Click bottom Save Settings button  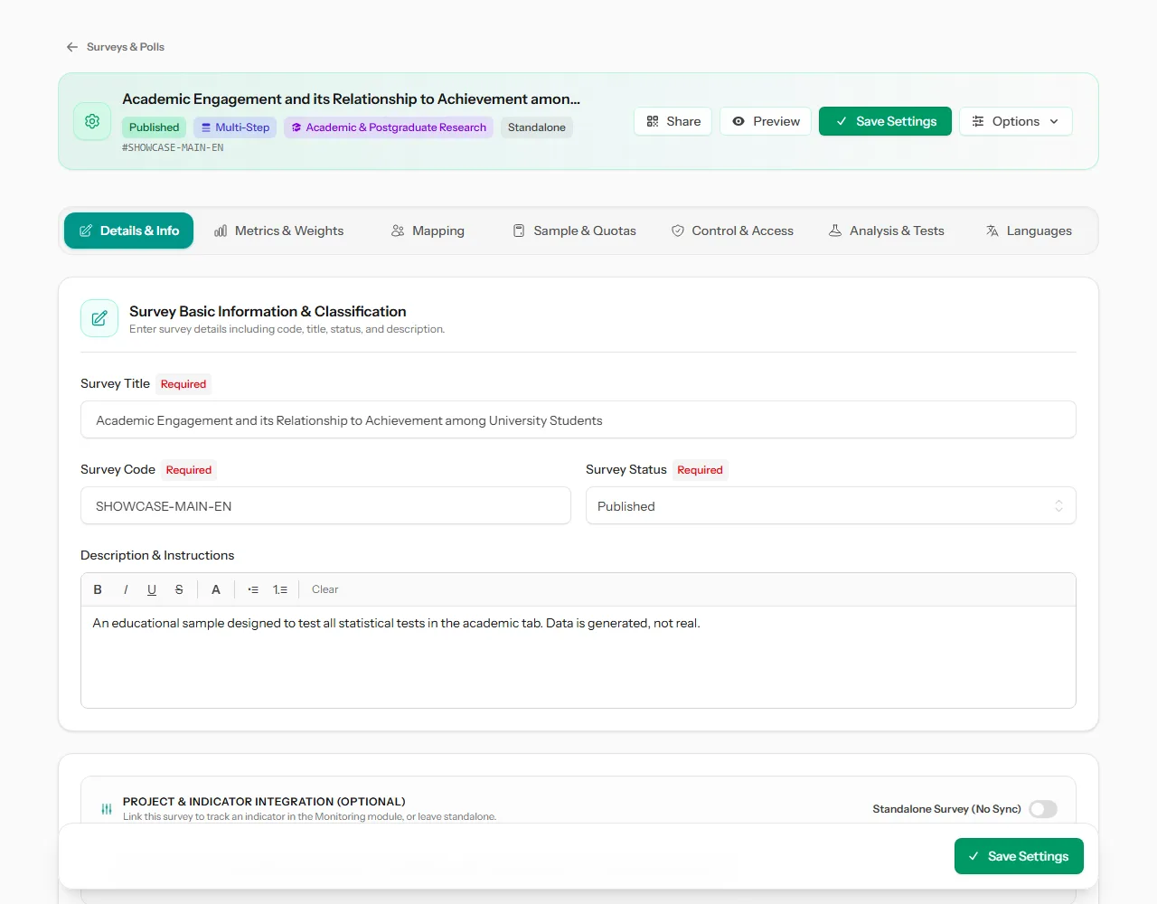pyautogui.click(x=1019, y=856)
